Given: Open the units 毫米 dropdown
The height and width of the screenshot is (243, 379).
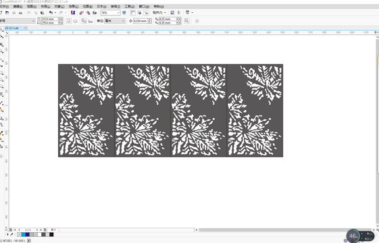Looking at the screenshot, I should 115,21.
